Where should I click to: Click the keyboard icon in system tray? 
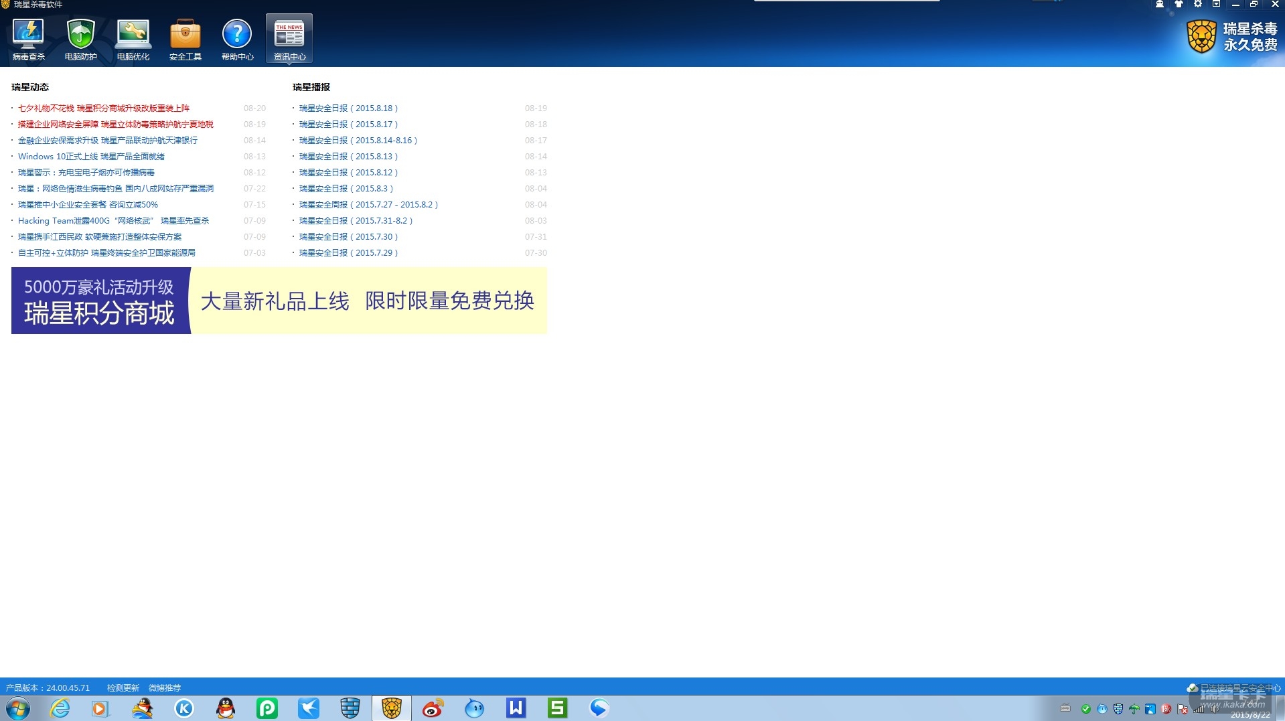click(1065, 709)
